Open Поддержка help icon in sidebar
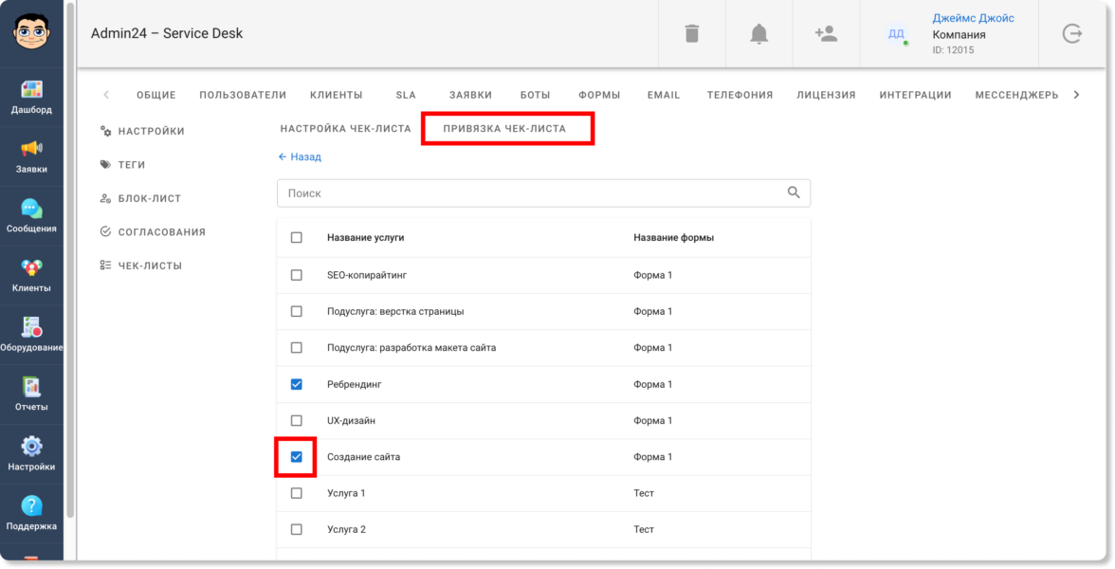Viewport: 1115px width, 569px height. pos(31,513)
